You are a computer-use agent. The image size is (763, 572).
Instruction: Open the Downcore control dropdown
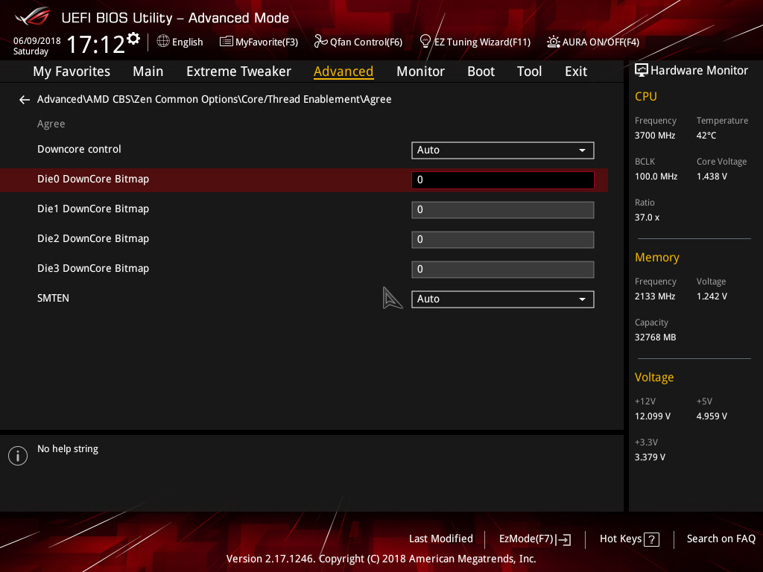[503, 150]
